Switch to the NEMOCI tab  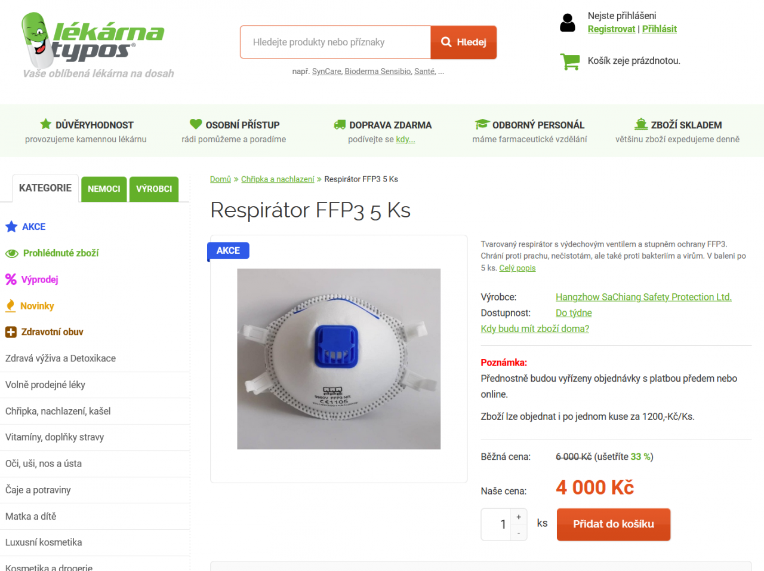104,189
